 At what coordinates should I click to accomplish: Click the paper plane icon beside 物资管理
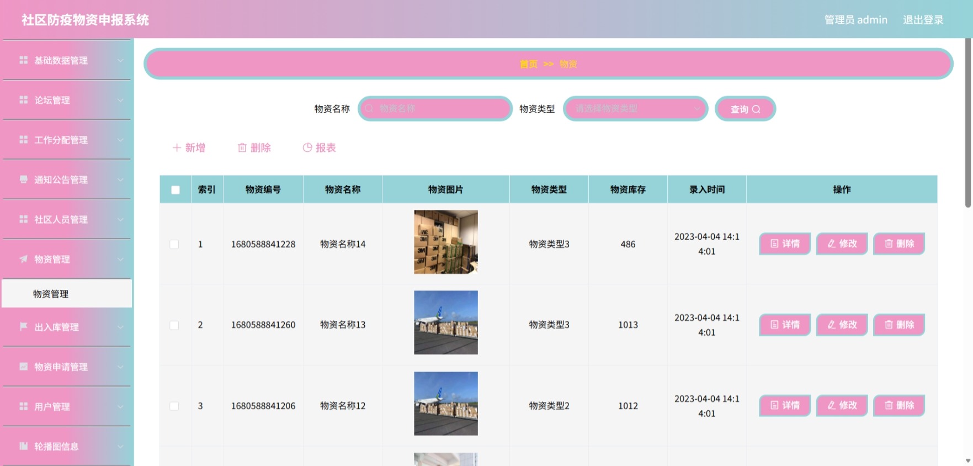coord(23,259)
